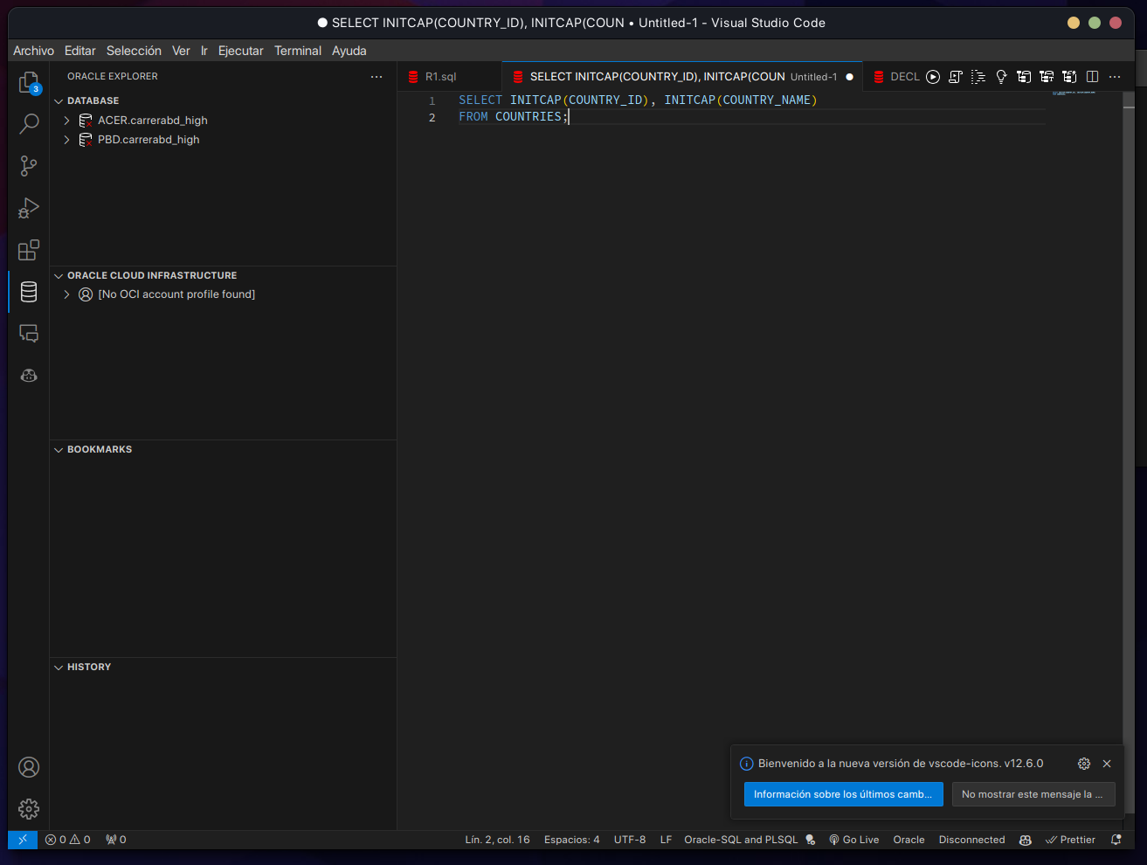Select the Run and Debug sidebar icon
Image resolution: width=1147 pixels, height=865 pixels.
[28, 208]
